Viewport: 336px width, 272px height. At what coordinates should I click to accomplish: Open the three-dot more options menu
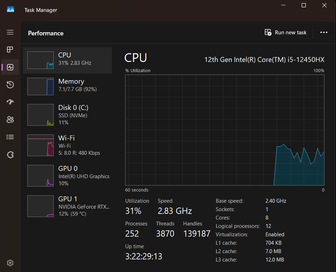tap(324, 33)
